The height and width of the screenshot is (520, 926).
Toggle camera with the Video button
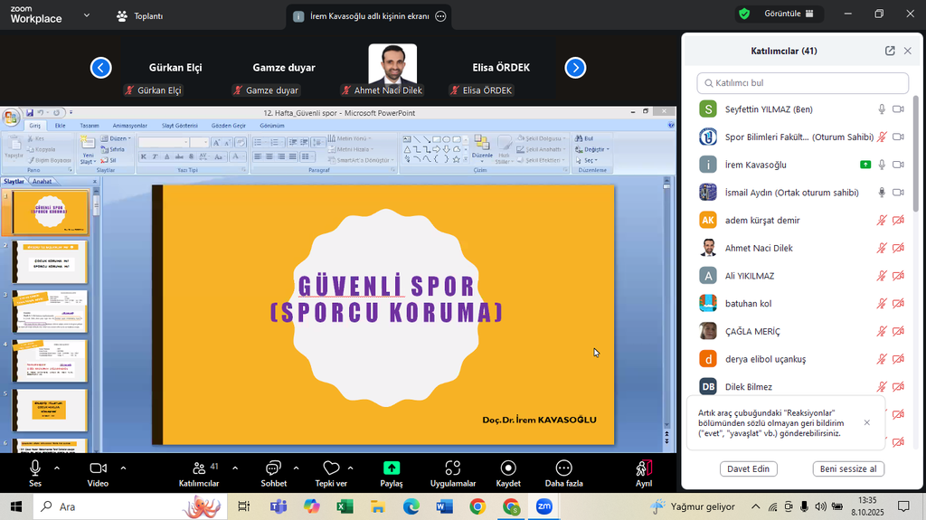pyautogui.click(x=98, y=468)
